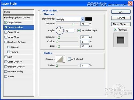Click the OK button
Screen dimensions: 134x100
tap(121, 12)
